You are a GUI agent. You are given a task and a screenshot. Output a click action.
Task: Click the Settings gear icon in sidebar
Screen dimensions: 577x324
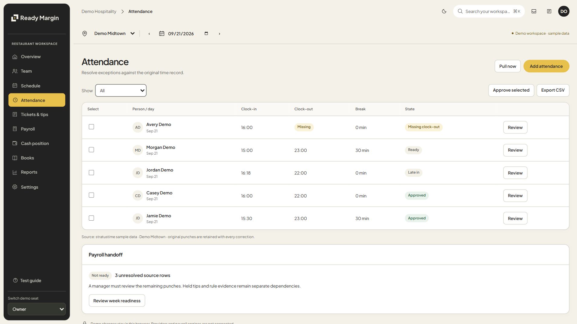15,187
